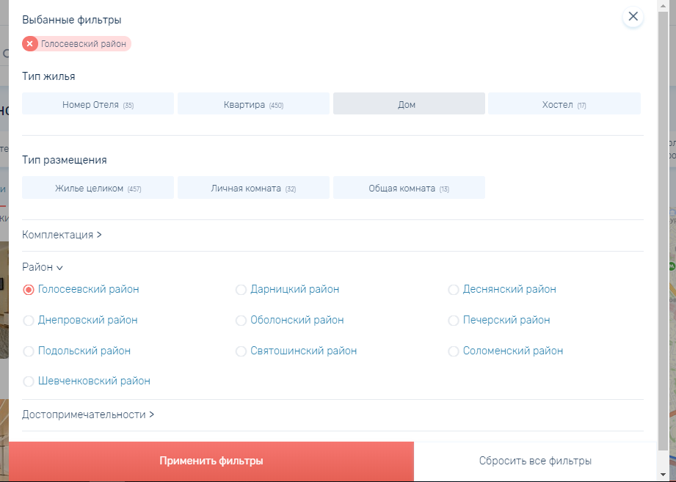Select Шевченковский район radio button

(x=29, y=381)
